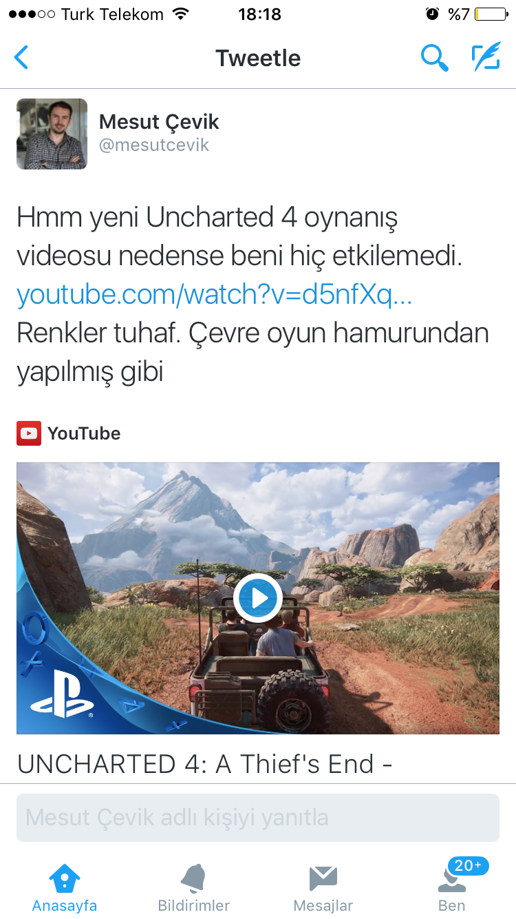The image size is (516, 919).
Task: Click the Mesut Çevik display name
Action: [159, 122]
